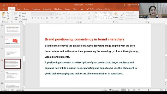Viewport: 167px width, 94px height.
Task: Select the right arrow shape in gallery
Action: [x=104, y=16]
